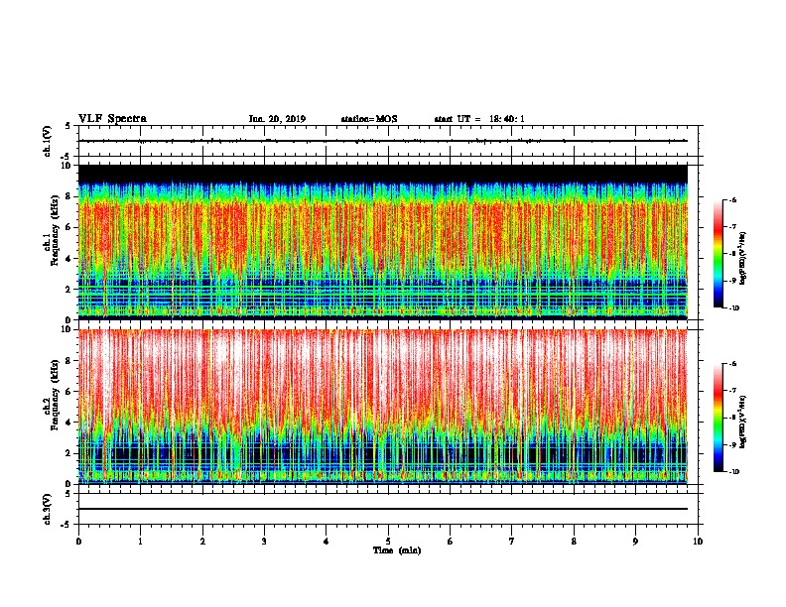This screenshot has height=607, width=786.
Task: Click the "VLF Spectra" plot title
Action: [112, 119]
